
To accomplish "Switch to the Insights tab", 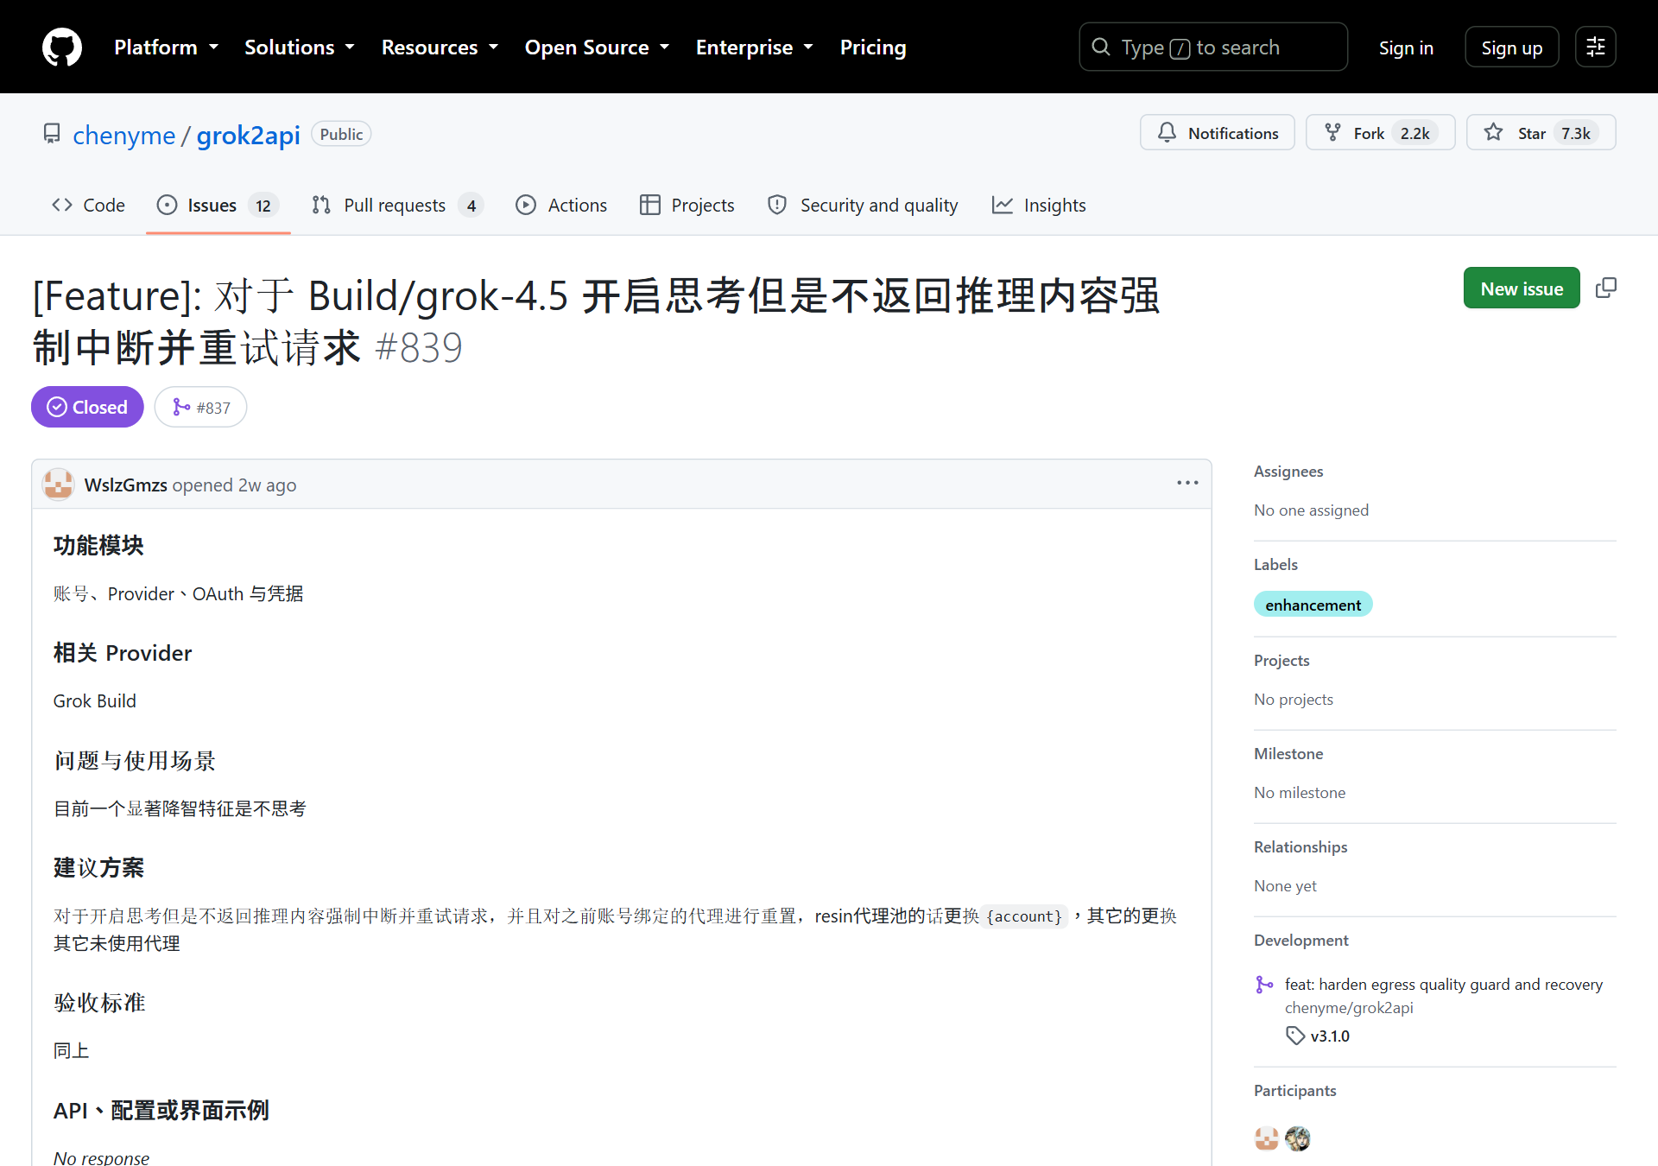I will coord(1039,205).
